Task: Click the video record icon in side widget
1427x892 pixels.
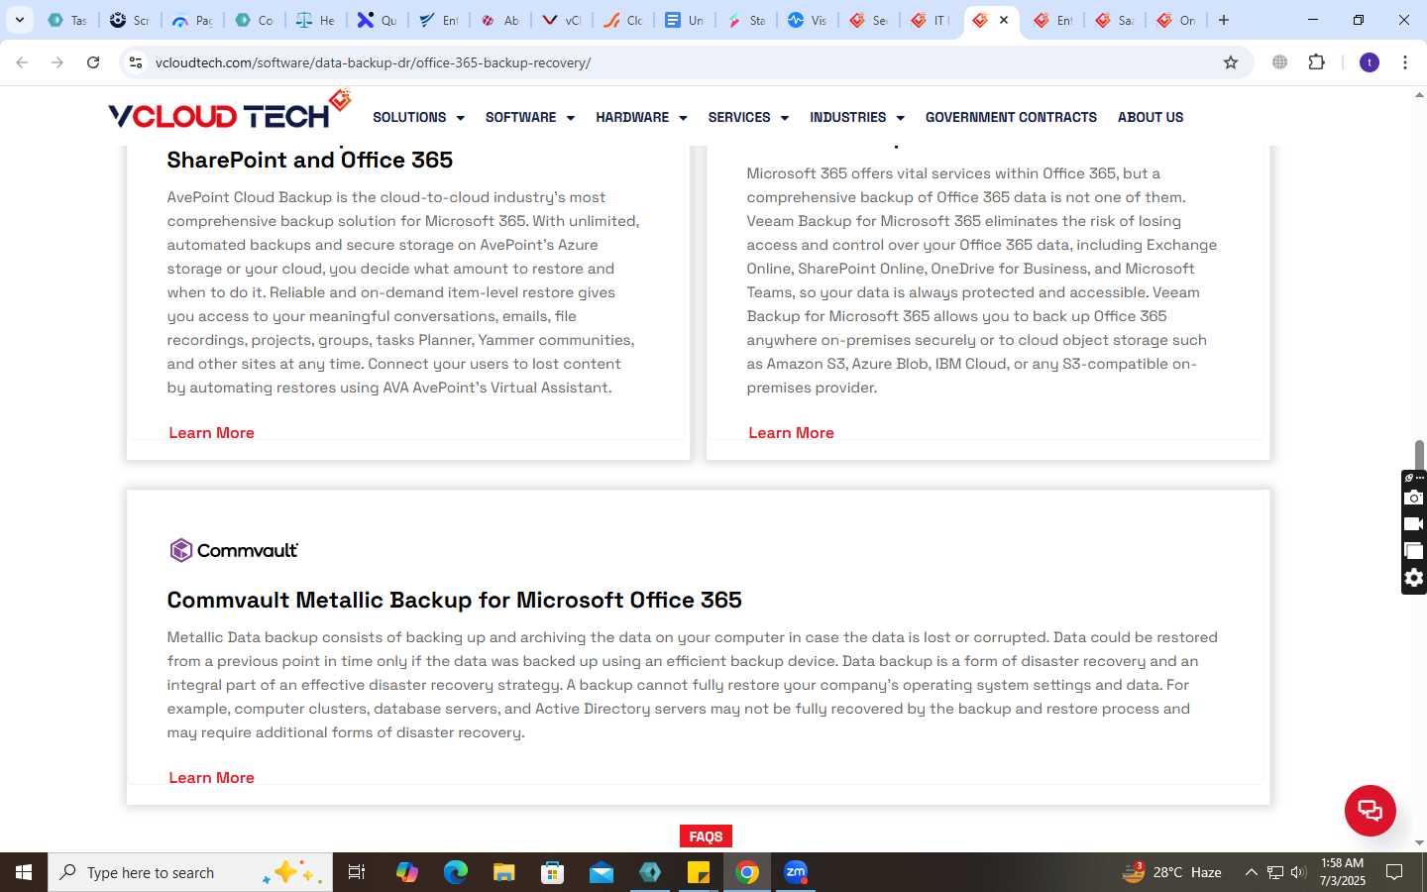Action: pos(1414,524)
